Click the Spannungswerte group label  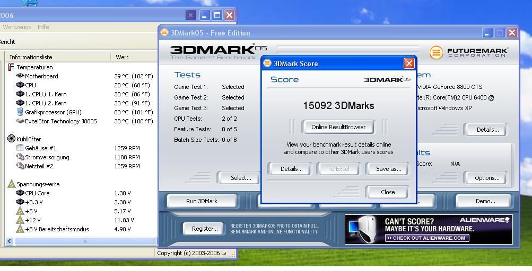pyautogui.click(x=38, y=184)
